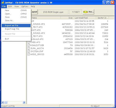
Task: Click the file icon beside ROMLIST.DIR
Action: click(29, 45)
